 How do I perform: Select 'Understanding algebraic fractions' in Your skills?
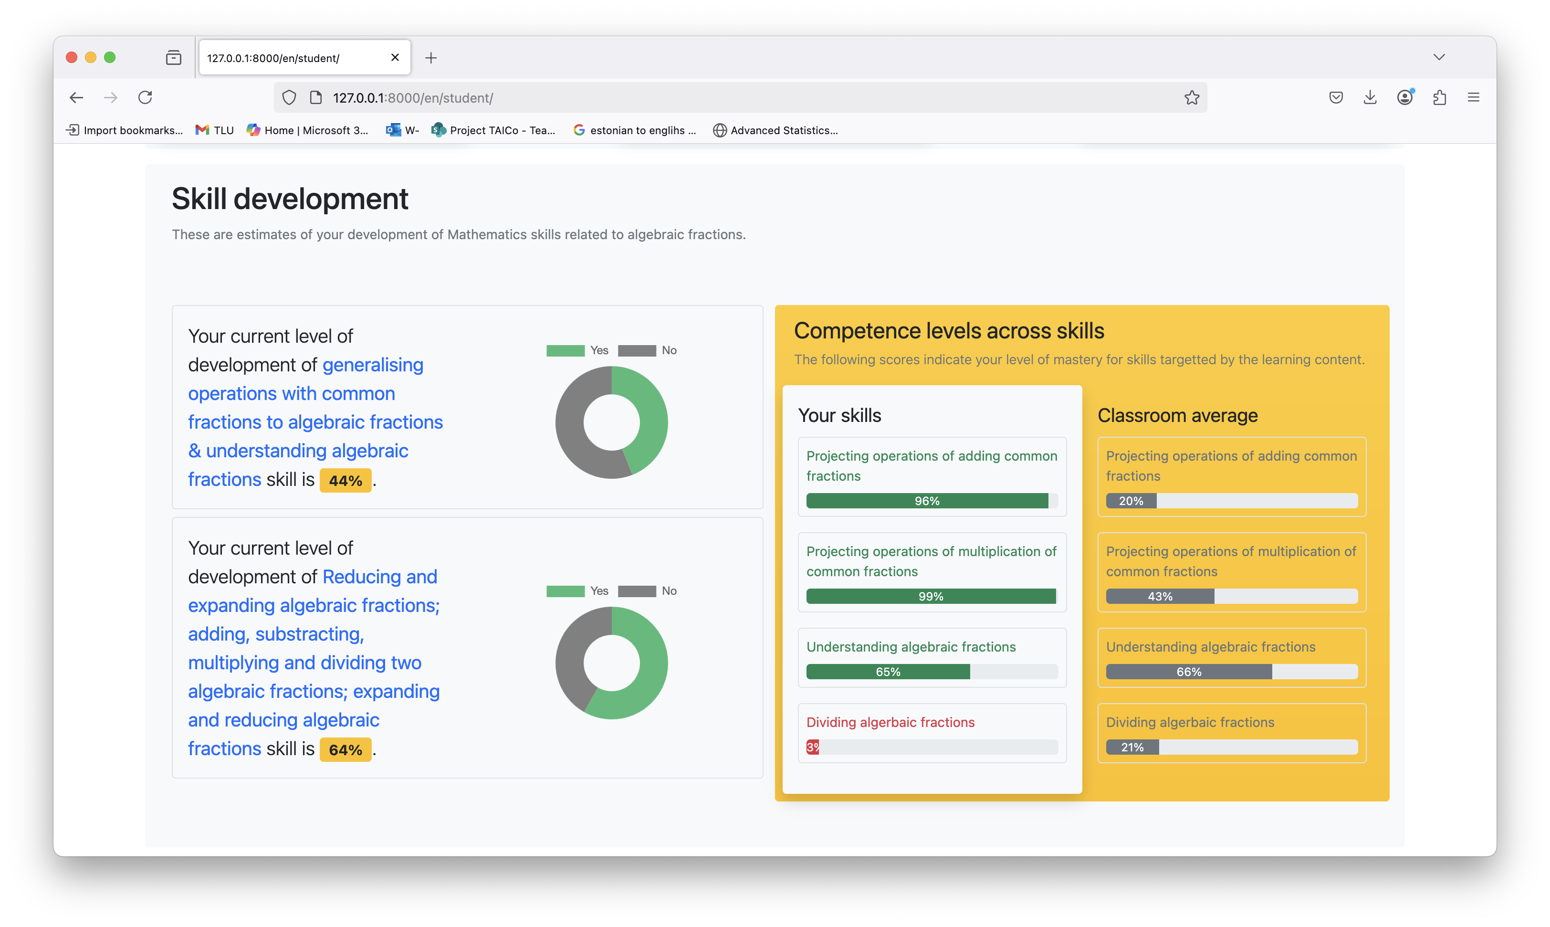(911, 646)
